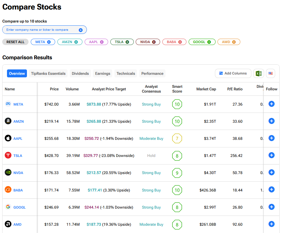Open the AAPL ticker link
285x233 pixels.
tap(18, 139)
